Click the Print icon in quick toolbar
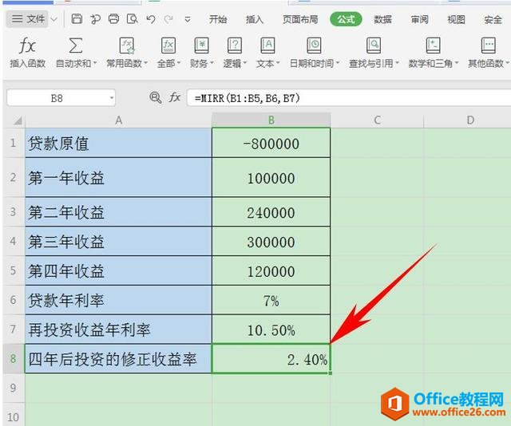The width and height of the screenshot is (511, 426). 113,19
